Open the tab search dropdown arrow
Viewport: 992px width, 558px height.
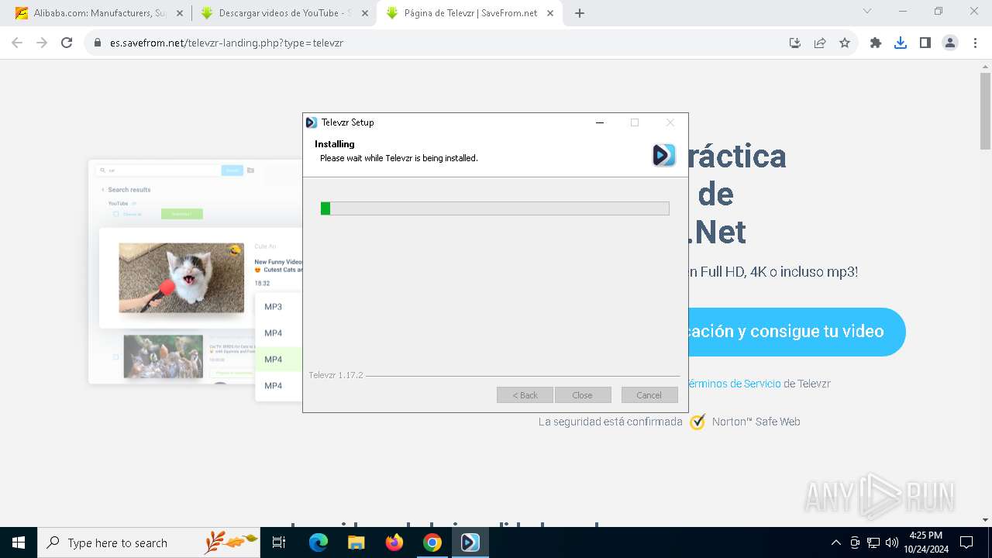point(867,12)
